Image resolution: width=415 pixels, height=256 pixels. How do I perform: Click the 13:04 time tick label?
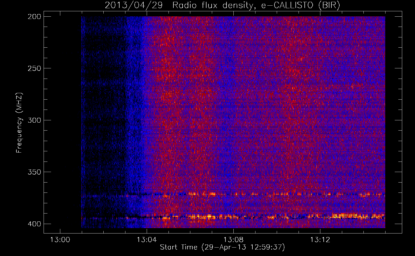coord(147,240)
